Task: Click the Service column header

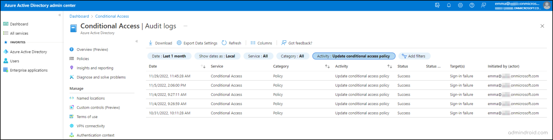Action: (x=217, y=67)
